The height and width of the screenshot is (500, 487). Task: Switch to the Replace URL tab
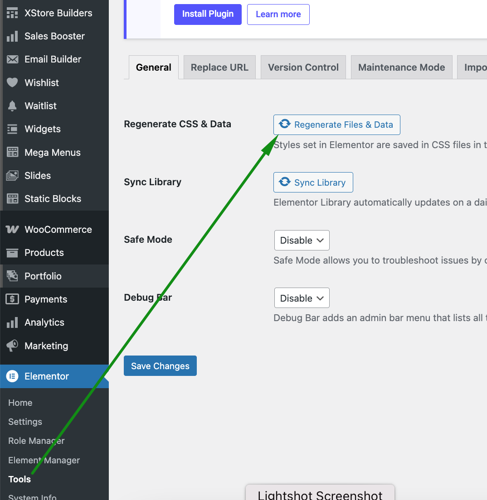pos(220,67)
